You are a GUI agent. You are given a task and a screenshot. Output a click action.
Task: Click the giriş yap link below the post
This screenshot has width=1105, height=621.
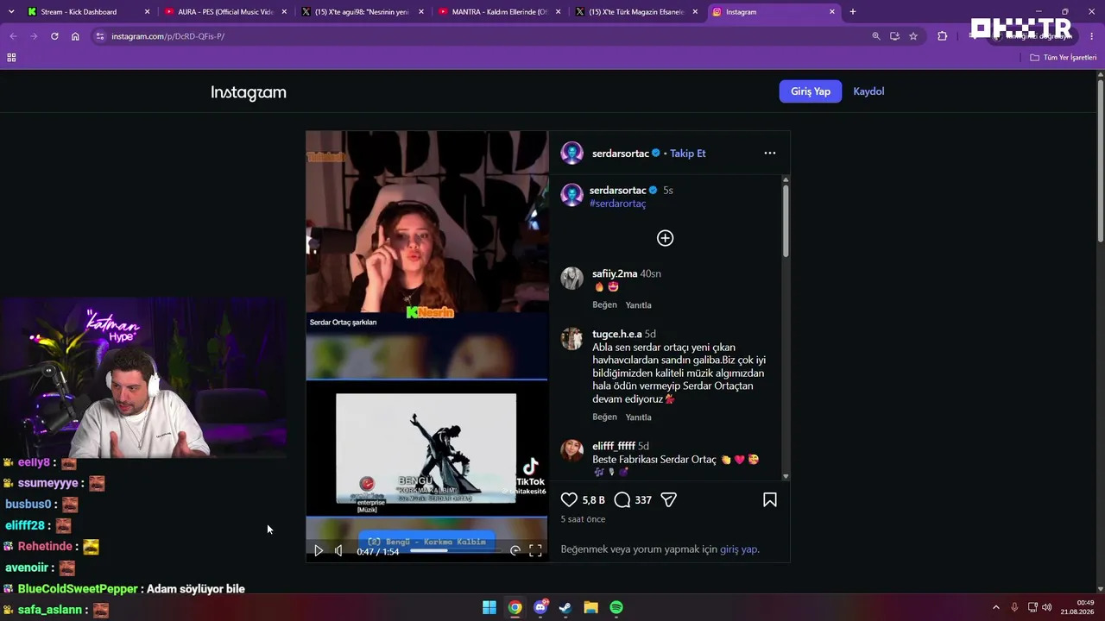click(739, 549)
